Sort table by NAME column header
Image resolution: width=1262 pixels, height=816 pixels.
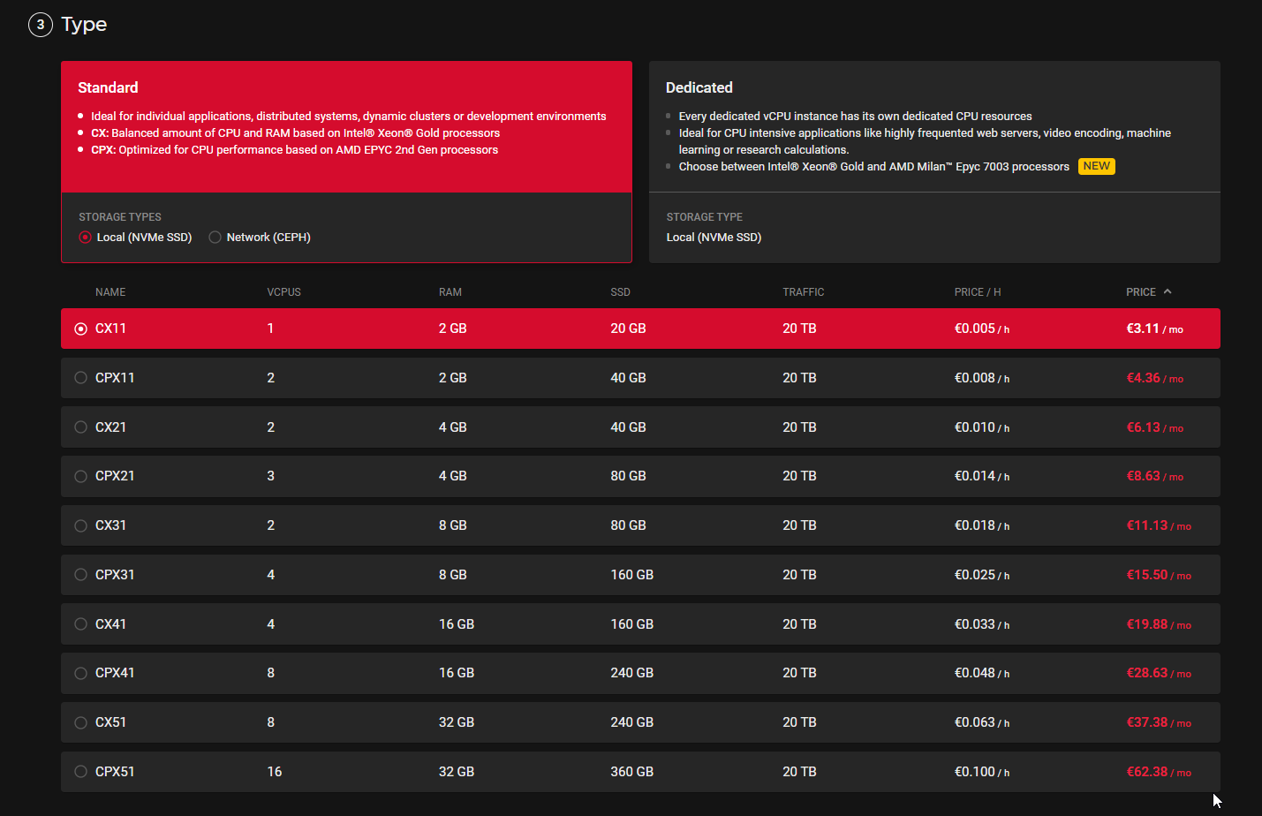[110, 292]
